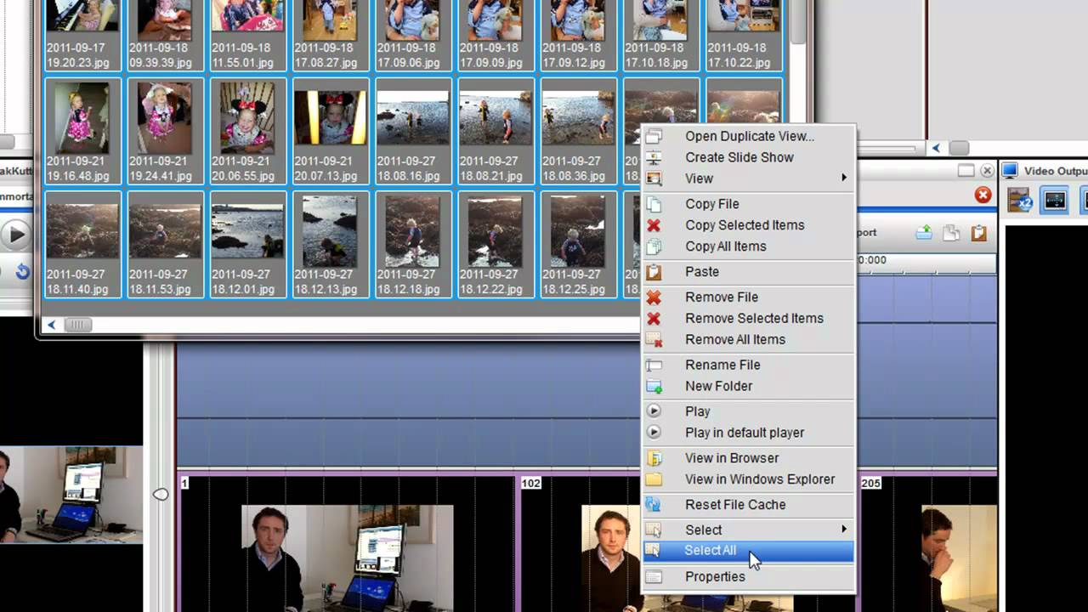
Task: Select thumbnail 2011-09-27 18.12.13.jpg
Action: coord(331,245)
